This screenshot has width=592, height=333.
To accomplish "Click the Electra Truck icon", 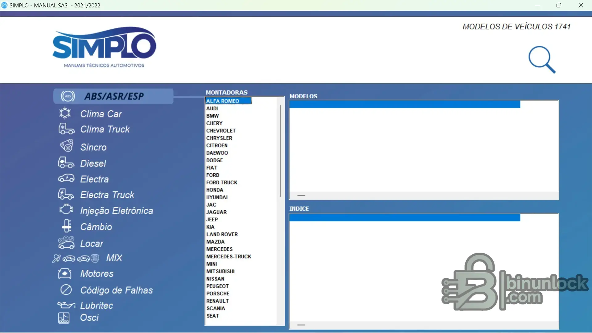I will click(66, 194).
